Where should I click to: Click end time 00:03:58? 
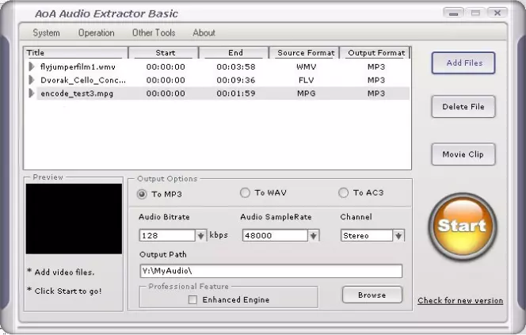point(236,67)
